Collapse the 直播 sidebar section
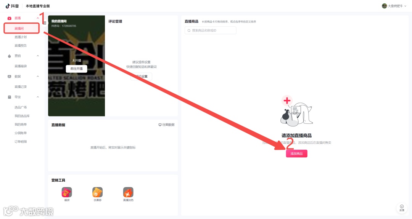The image size is (412, 219). pyautogui.click(x=38, y=18)
